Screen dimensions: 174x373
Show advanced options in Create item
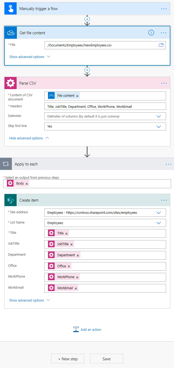click(x=30, y=300)
